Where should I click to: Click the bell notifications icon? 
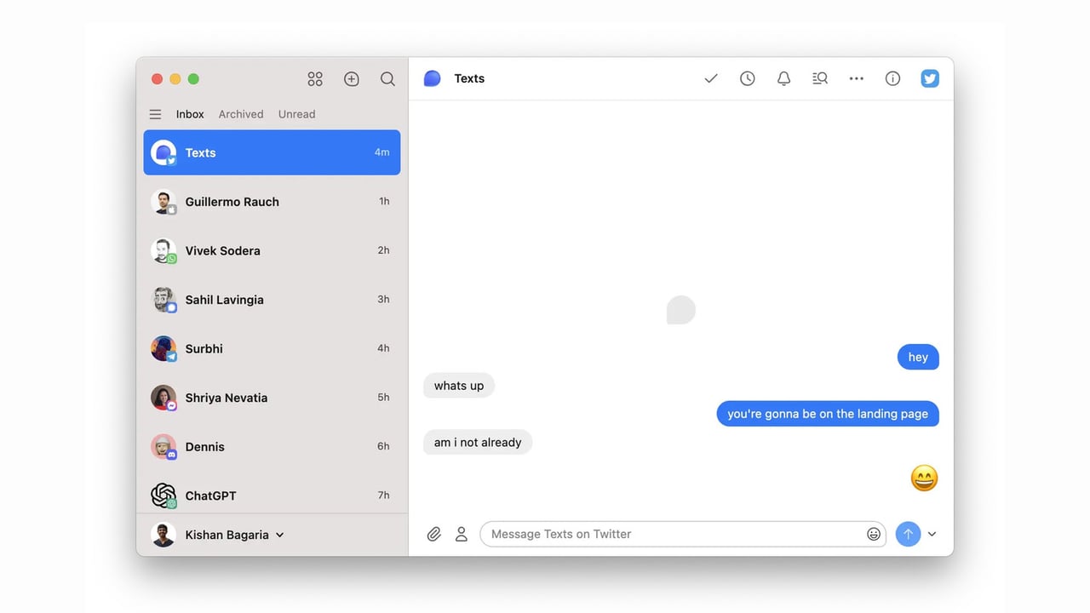(783, 78)
